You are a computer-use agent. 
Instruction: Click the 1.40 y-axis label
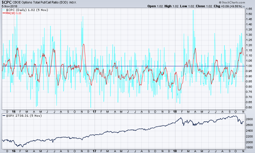pos(249,24)
